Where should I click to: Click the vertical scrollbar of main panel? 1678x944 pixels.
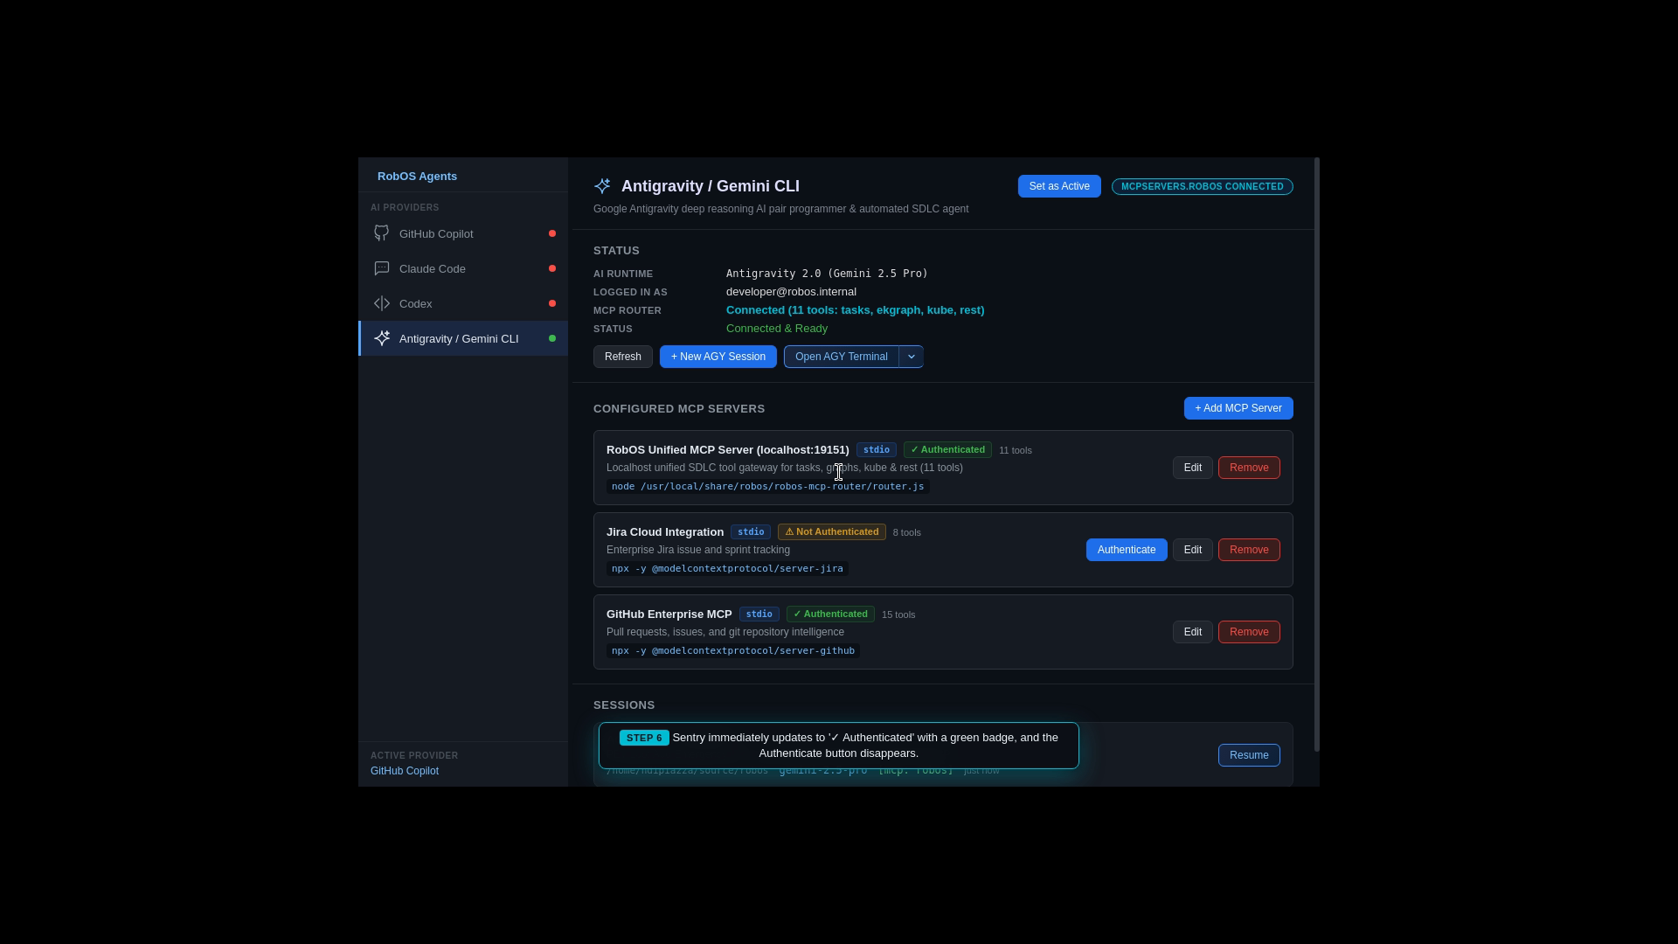coord(1317,455)
